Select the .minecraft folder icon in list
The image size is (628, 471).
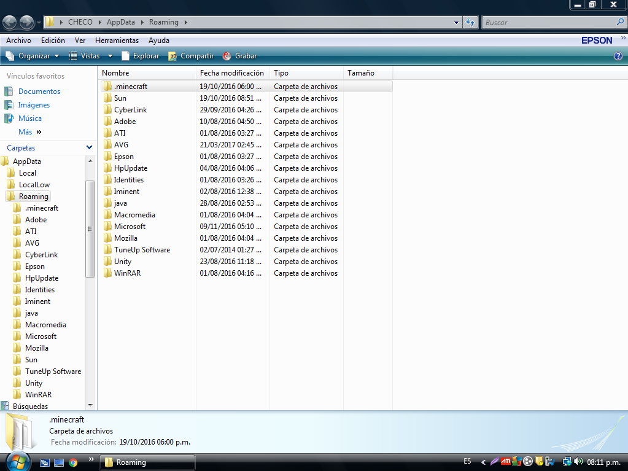coord(107,87)
